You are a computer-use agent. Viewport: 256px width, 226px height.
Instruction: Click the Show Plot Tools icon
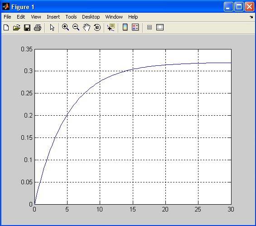[x=160, y=27]
